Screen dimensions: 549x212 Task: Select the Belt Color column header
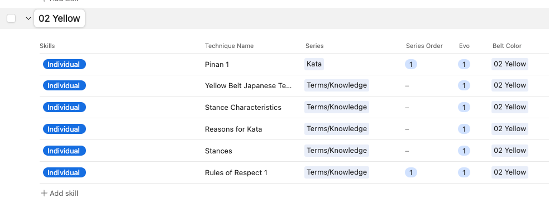tap(507, 46)
